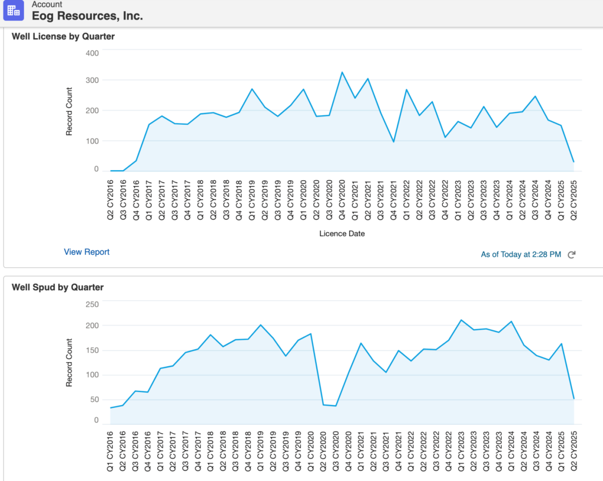
Task: Click the Account building icon
Action: pos(14,10)
